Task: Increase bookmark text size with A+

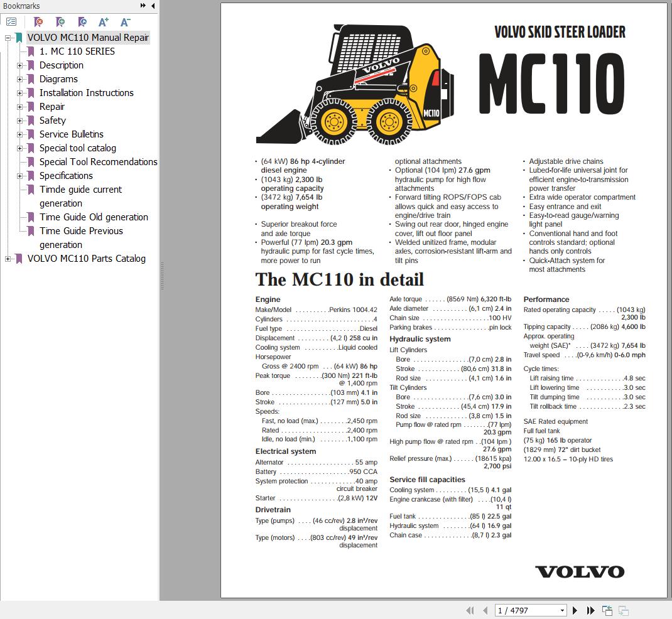Action: [104, 22]
